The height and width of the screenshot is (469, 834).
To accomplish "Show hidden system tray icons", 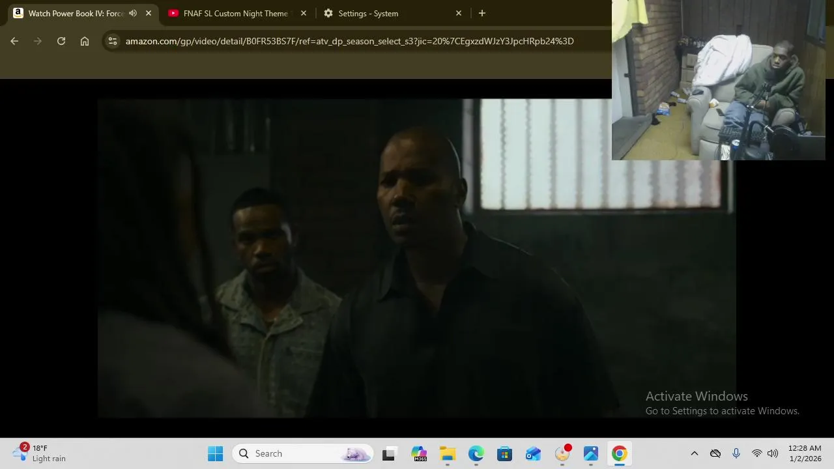I will (x=695, y=453).
